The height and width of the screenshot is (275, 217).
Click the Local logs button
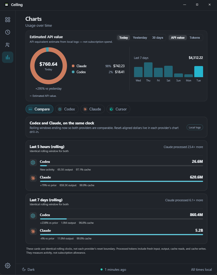pyautogui.click(x=195, y=127)
